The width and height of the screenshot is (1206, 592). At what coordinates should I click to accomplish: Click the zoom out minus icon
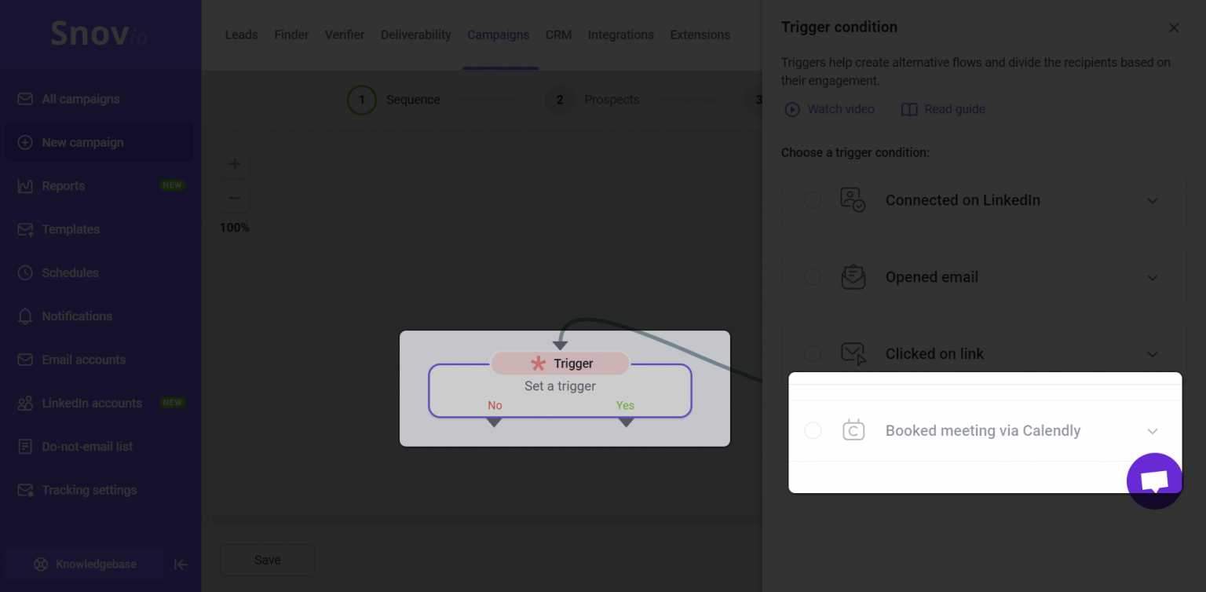[x=234, y=199]
